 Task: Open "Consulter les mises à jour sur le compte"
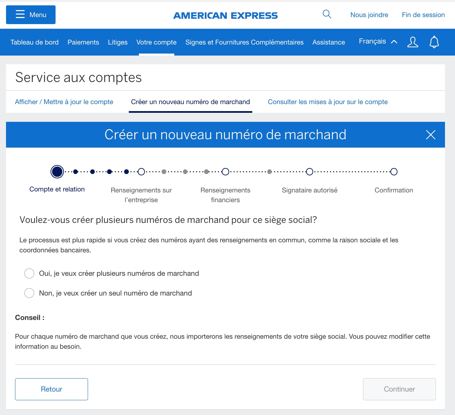(x=328, y=102)
